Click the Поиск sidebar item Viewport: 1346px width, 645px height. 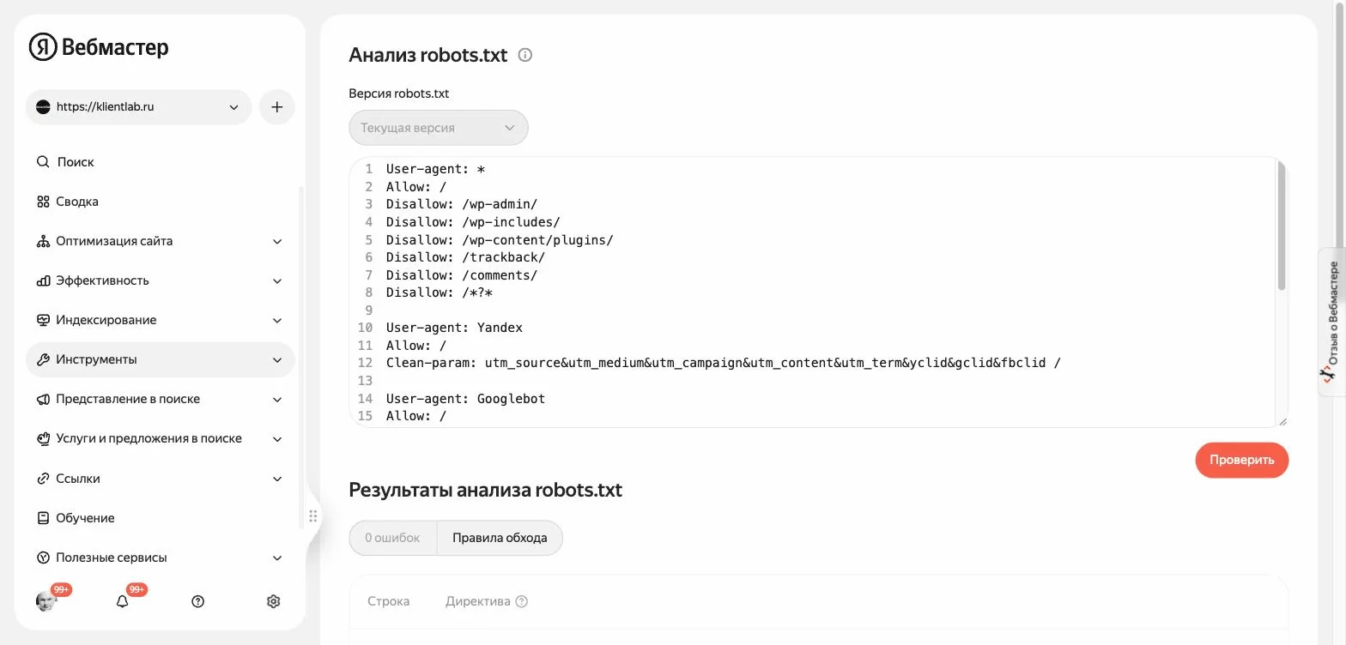(x=160, y=161)
